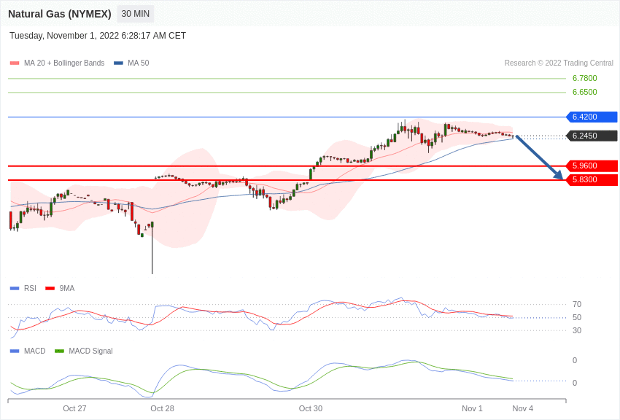Click the MA 20 + Bollinger Bands legend swatch
Screen dimensions: 620x420
pos(15,63)
